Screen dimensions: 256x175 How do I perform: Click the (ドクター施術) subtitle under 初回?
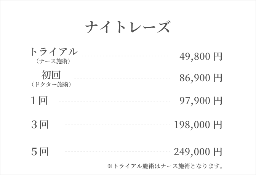[51, 84]
